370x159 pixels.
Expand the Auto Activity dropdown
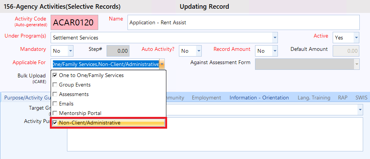coord(199,51)
